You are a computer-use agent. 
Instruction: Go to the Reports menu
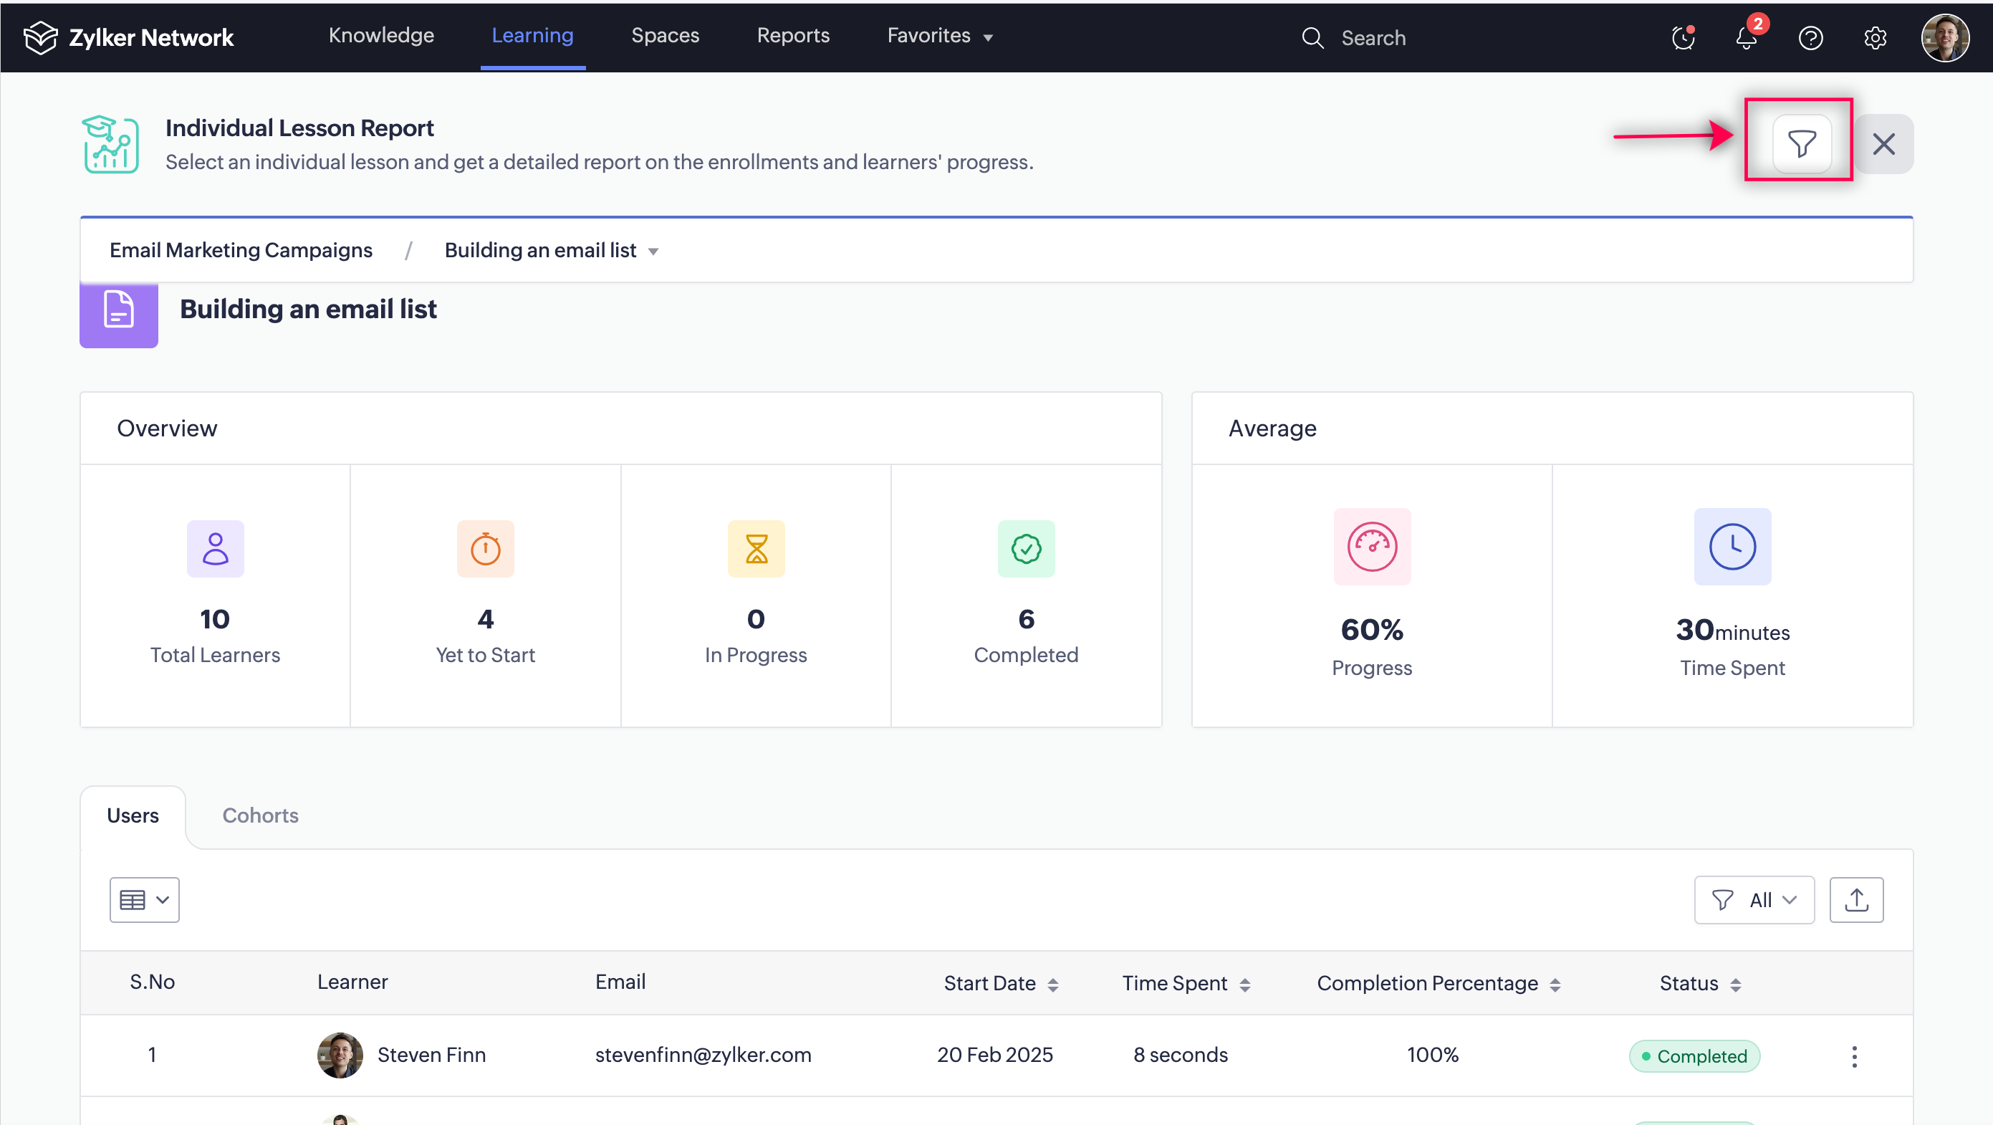pos(792,36)
